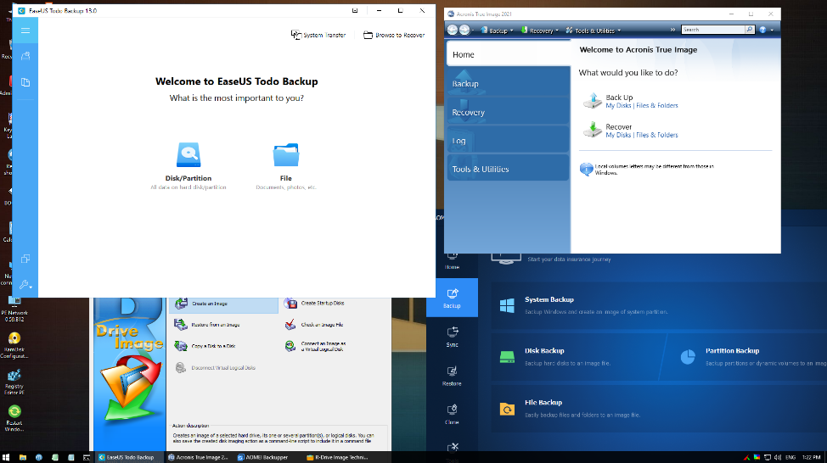The image size is (827, 463).
Task: Open the EaseUS hamburger menu
Action: [25, 31]
